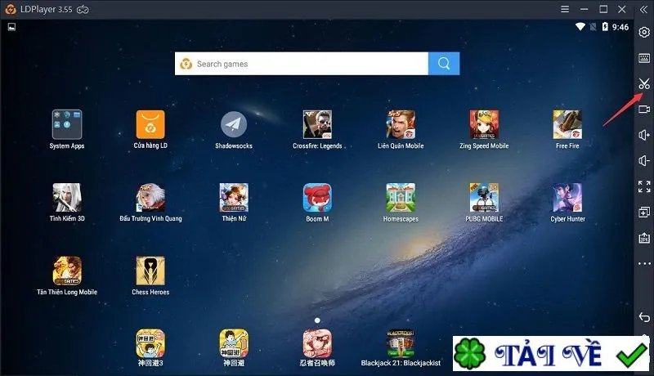Open the LDPlayer hamburger menu
The width and height of the screenshot is (654, 376).
point(565,9)
